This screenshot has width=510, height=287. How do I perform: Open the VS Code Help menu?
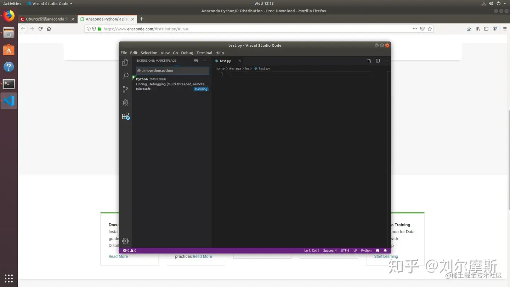click(220, 53)
